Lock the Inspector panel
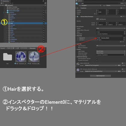 tap(123, 1)
